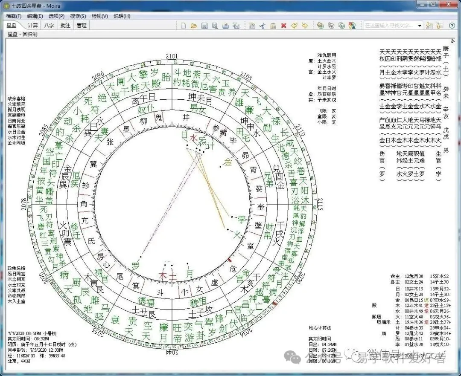The width and height of the screenshot is (461, 376).
Task: Find next with down arrow icon
Action: point(429,26)
